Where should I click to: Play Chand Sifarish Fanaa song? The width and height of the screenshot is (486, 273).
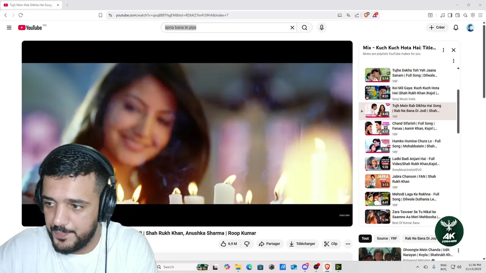click(x=407, y=129)
